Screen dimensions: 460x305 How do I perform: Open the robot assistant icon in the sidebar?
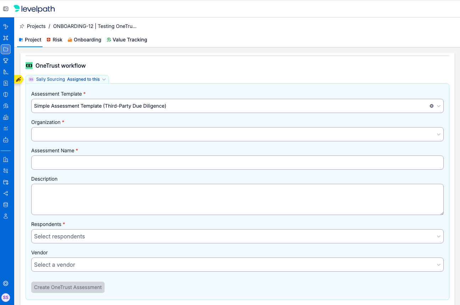click(6, 140)
